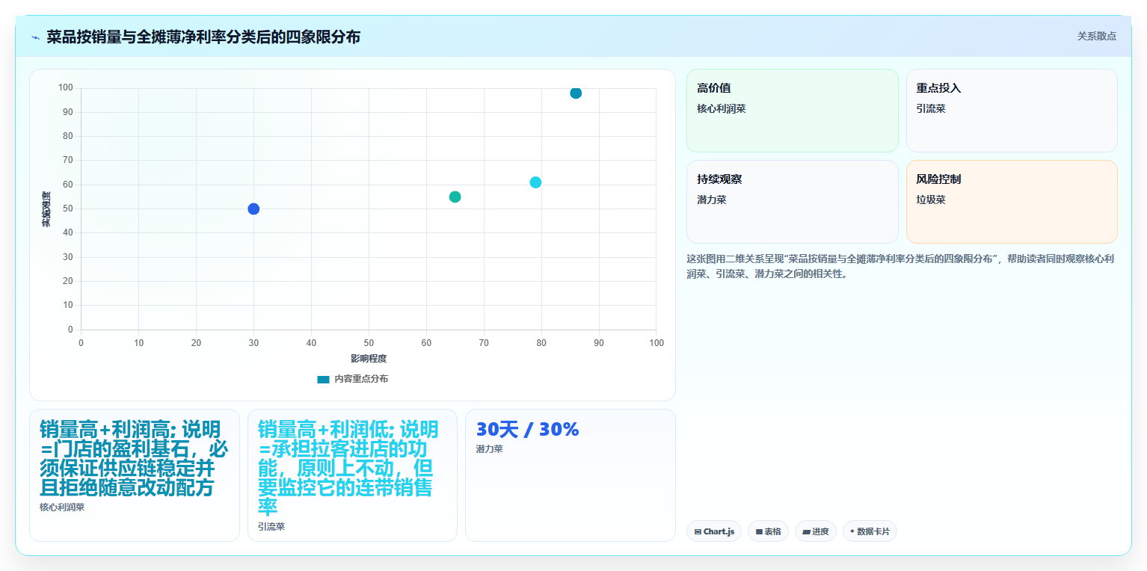The width and height of the screenshot is (1147, 571).
Task: Click the 内容重点分布 legend label
Action: [x=361, y=379]
